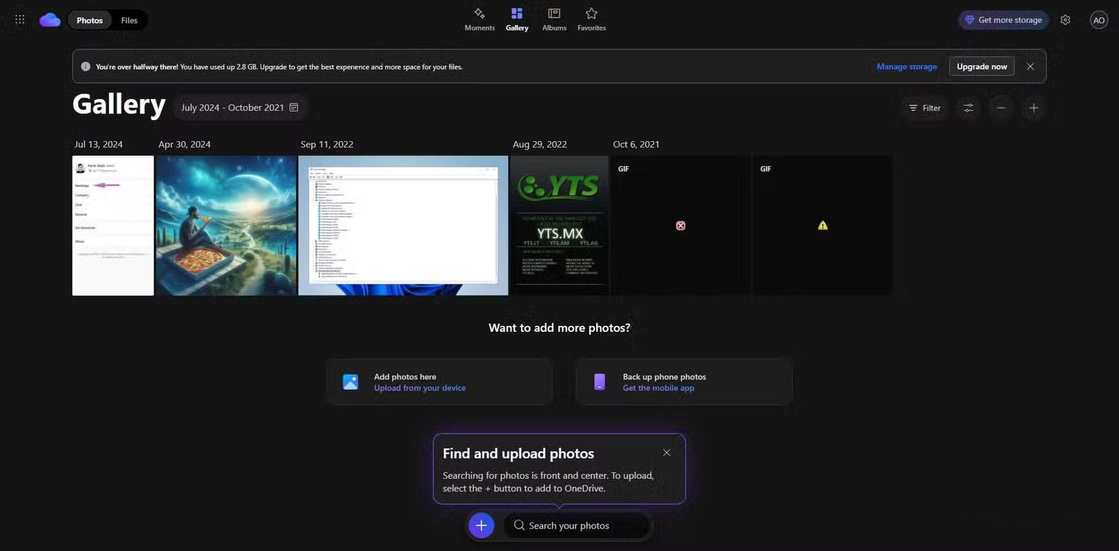Open the GIF with yellow warning icon
The image size is (1119, 551).
click(x=823, y=225)
